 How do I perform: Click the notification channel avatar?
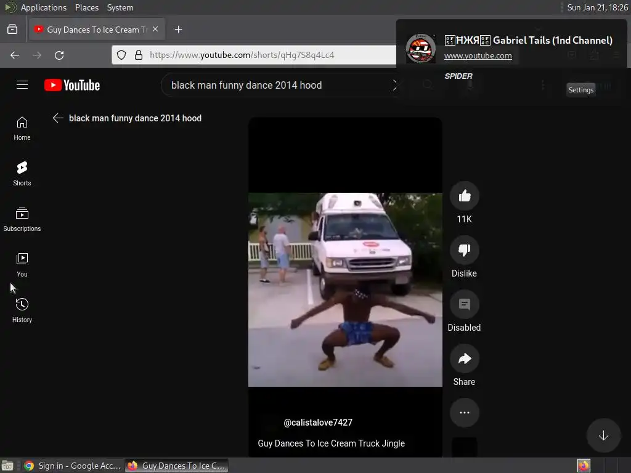tap(420, 48)
